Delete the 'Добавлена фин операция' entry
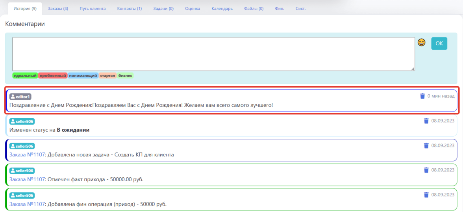 (426, 195)
